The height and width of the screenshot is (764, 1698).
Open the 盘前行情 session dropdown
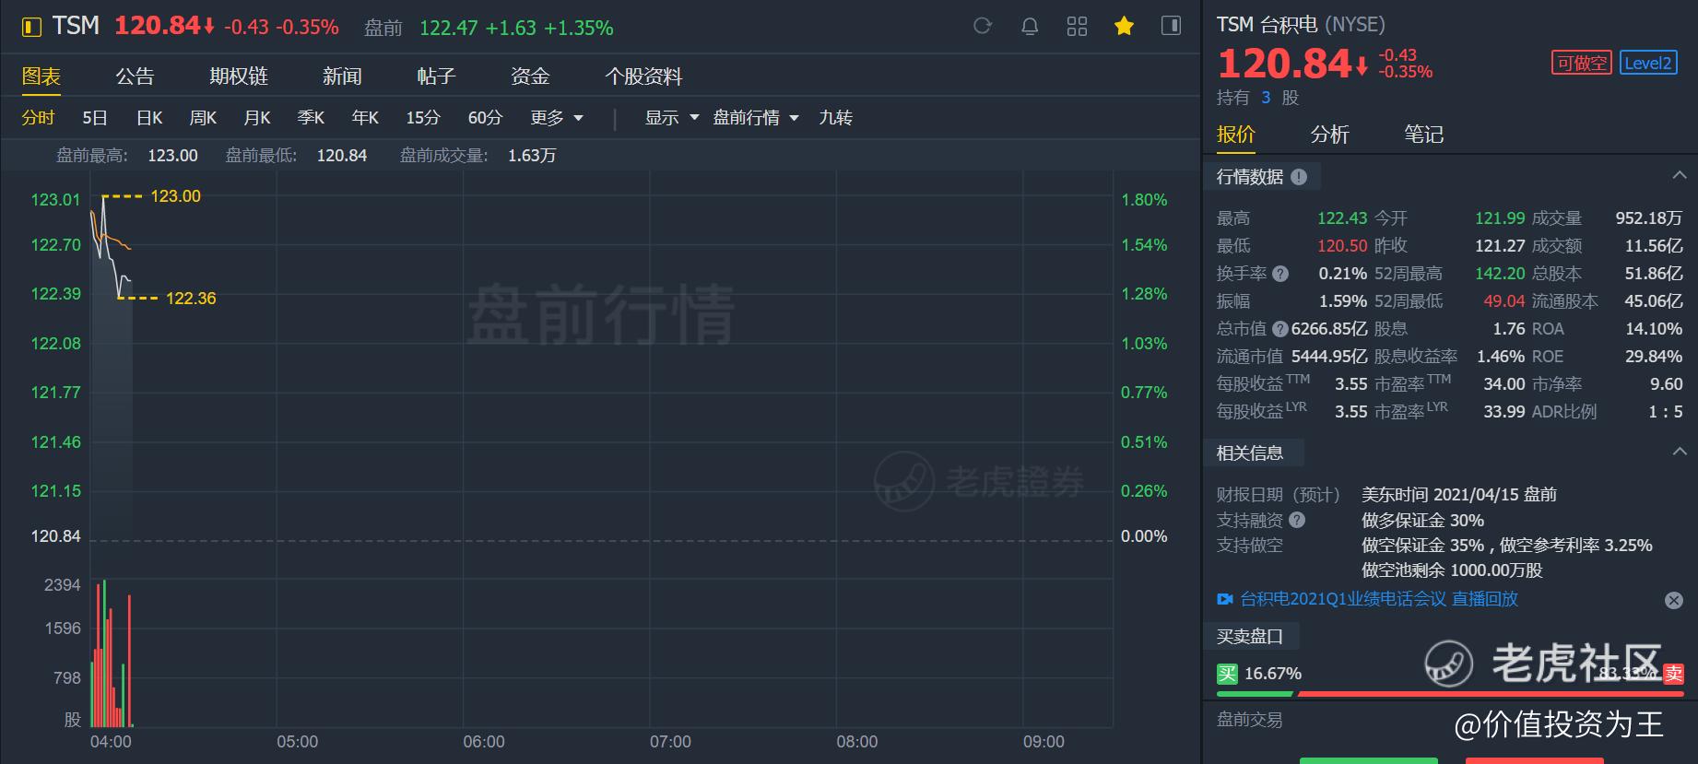pyautogui.click(x=756, y=118)
